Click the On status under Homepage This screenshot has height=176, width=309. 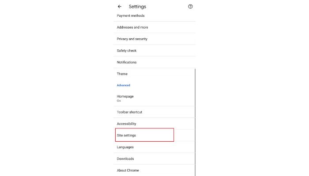(x=119, y=101)
